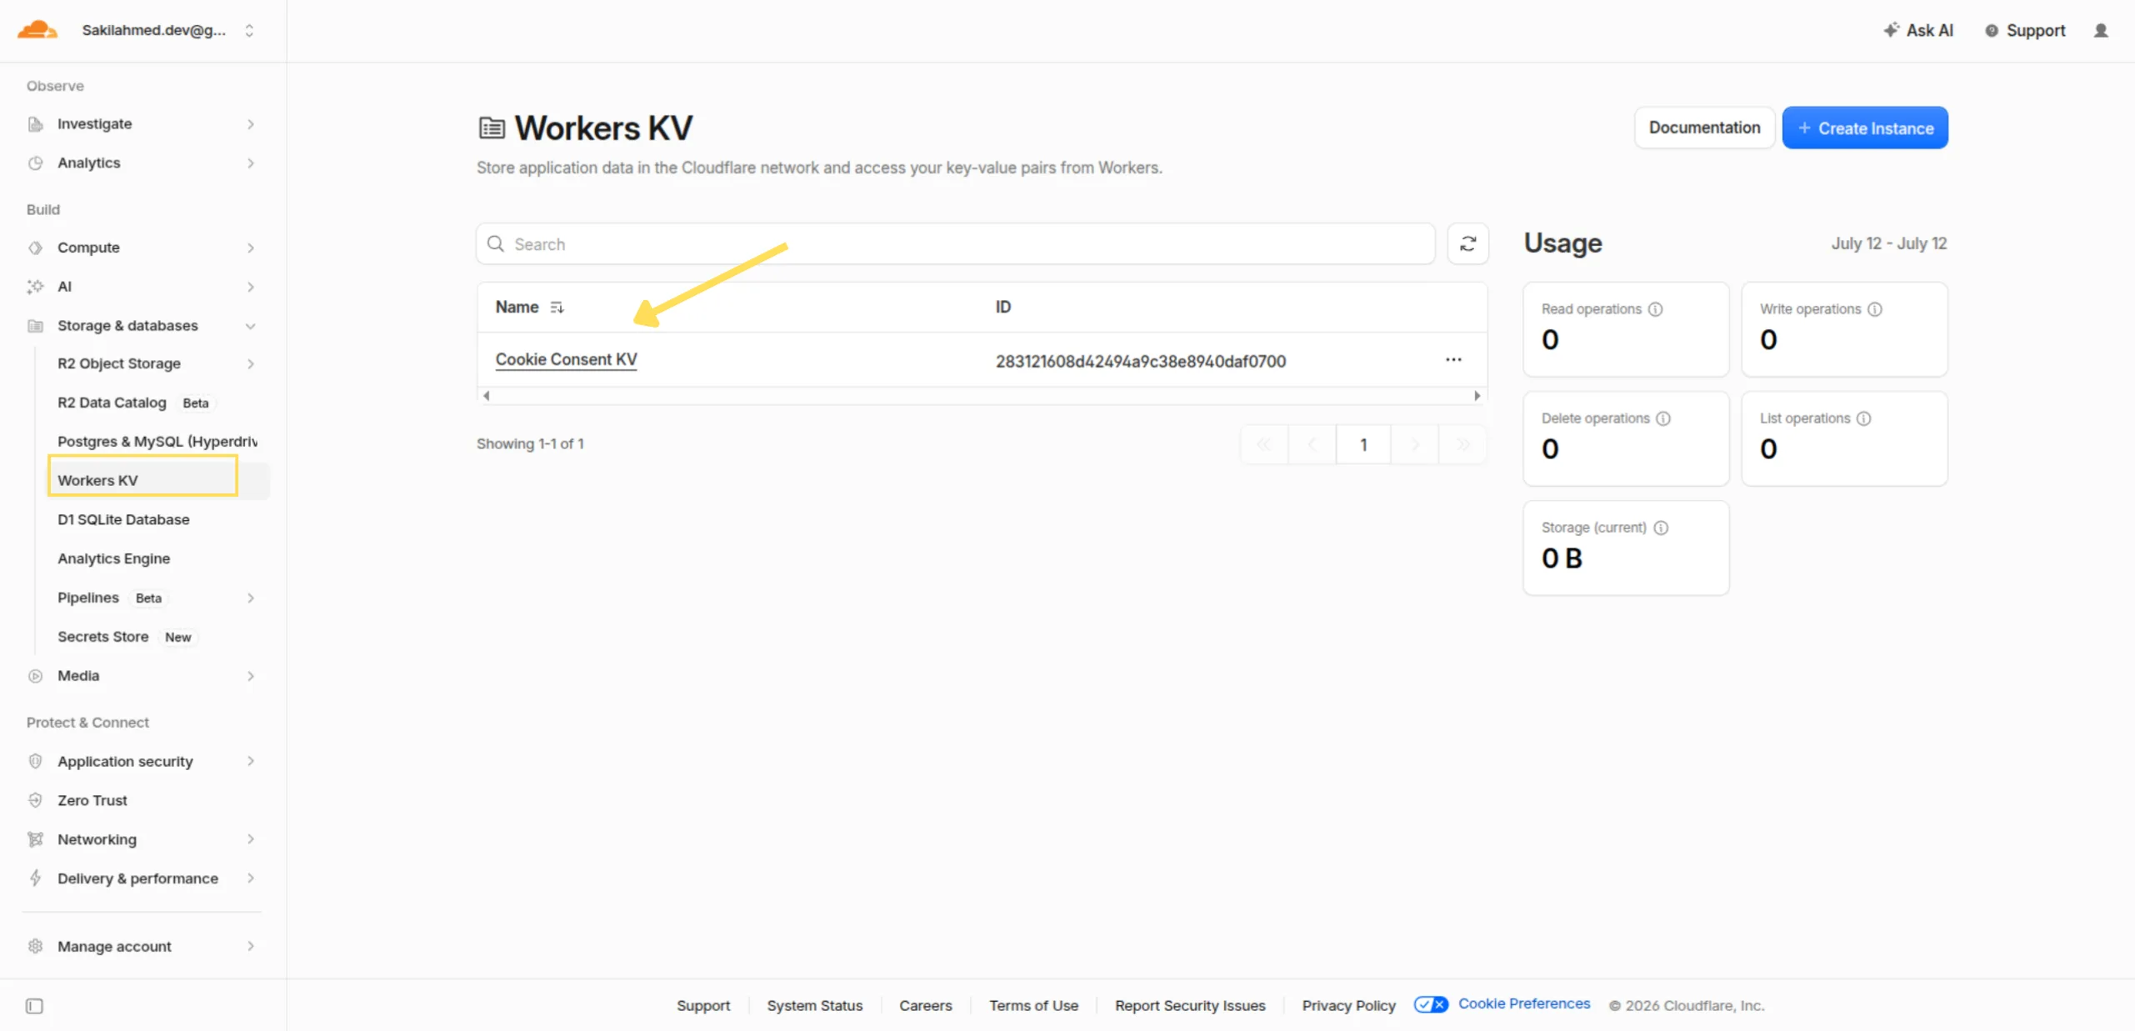2135x1031 pixels.
Task: Collapse the sidebar panel icon
Action: pyautogui.click(x=34, y=1006)
